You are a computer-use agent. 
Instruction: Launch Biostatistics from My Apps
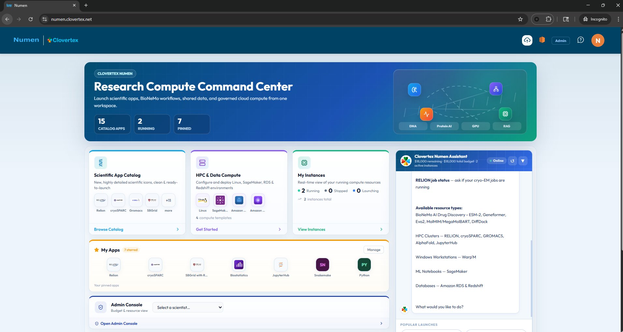point(239,265)
